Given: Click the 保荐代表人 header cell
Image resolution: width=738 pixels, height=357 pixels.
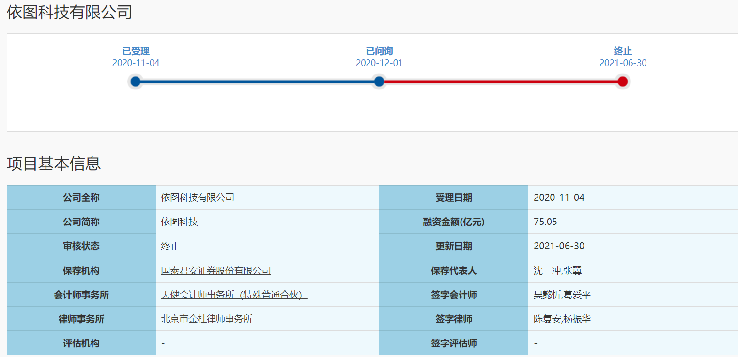Looking at the screenshot, I should click(454, 270).
